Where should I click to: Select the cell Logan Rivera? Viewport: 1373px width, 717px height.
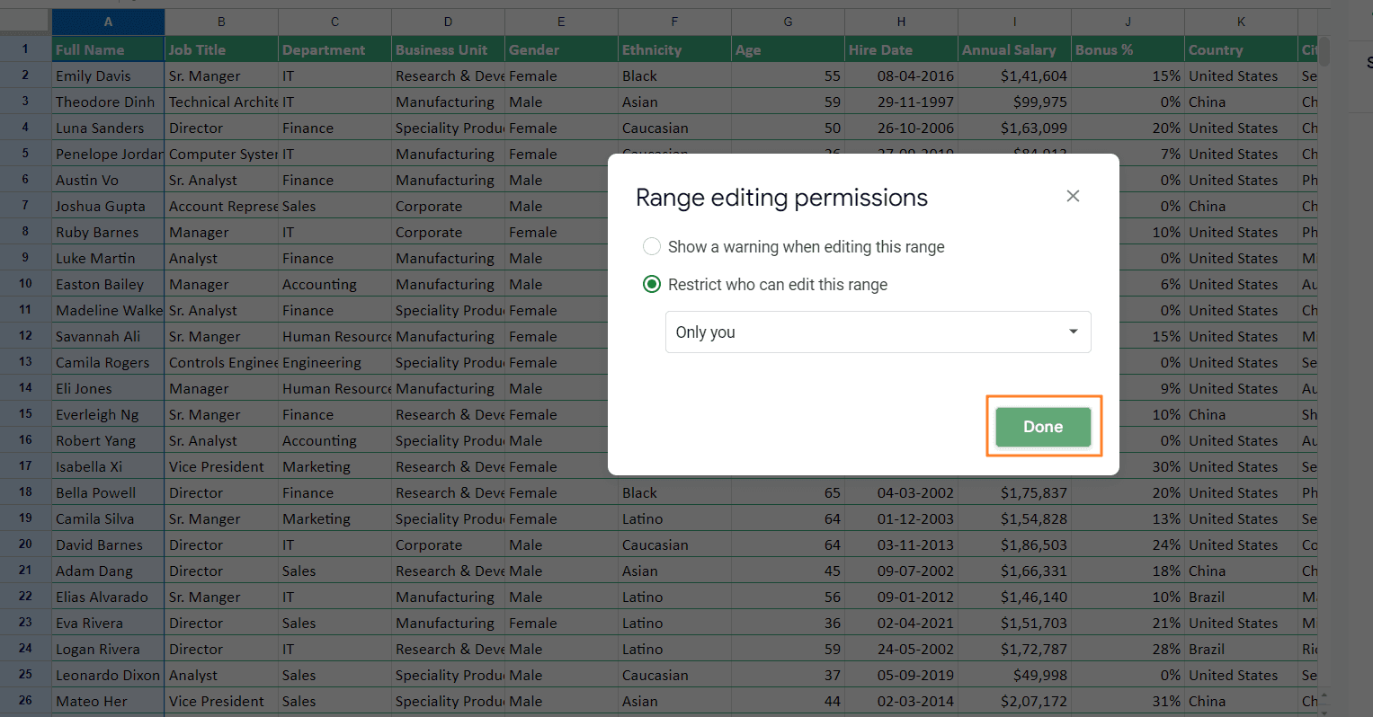coord(108,649)
